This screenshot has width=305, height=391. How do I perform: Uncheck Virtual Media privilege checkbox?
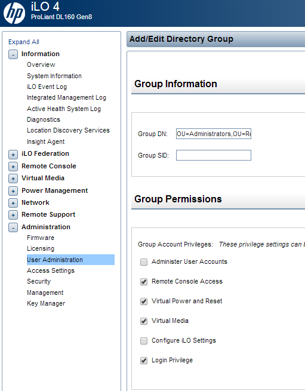(x=144, y=321)
